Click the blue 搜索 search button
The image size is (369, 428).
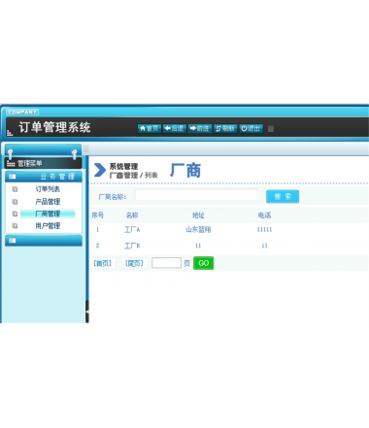[283, 196]
